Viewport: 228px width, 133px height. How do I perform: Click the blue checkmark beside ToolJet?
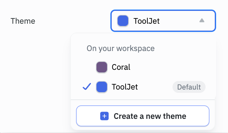coord(87,87)
